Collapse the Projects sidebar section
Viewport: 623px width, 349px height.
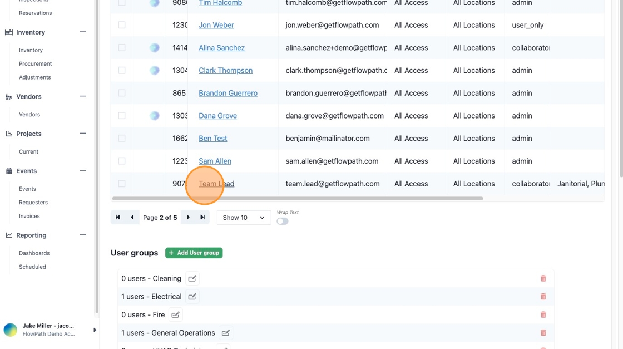(x=83, y=133)
